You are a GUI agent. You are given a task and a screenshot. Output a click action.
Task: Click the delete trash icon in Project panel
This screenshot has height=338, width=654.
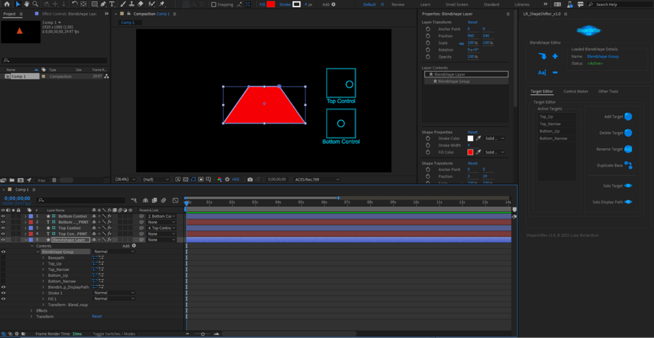coord(55,180)
